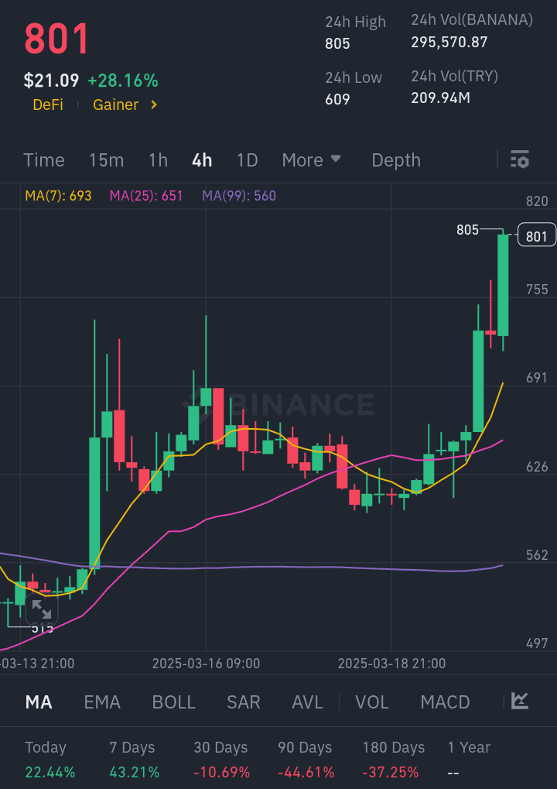Enable the BOLL indicator

pyautogui.click(x=174, y=702)
